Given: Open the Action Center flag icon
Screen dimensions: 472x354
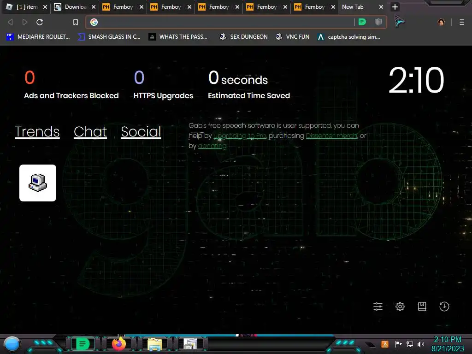Looking at the screenshot, I should pyautogui.click(x=399, y=344).
